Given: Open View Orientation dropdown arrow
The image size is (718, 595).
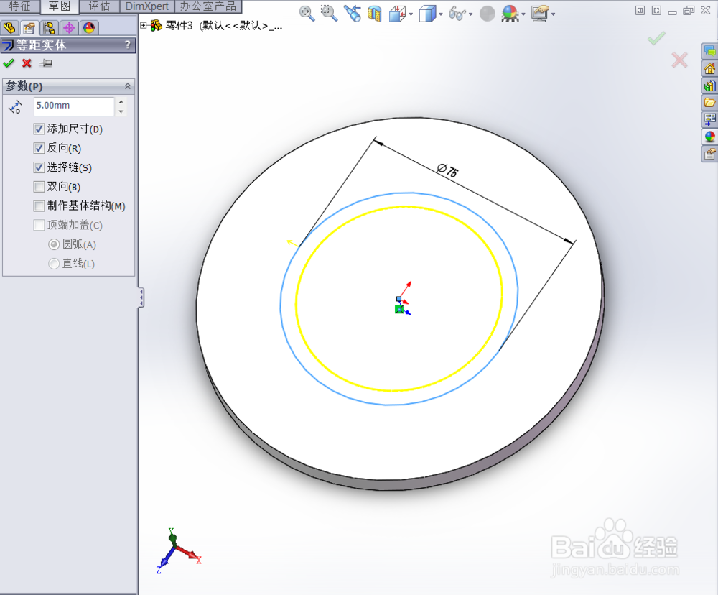Looking at the screenshot, I should [411, 14].
